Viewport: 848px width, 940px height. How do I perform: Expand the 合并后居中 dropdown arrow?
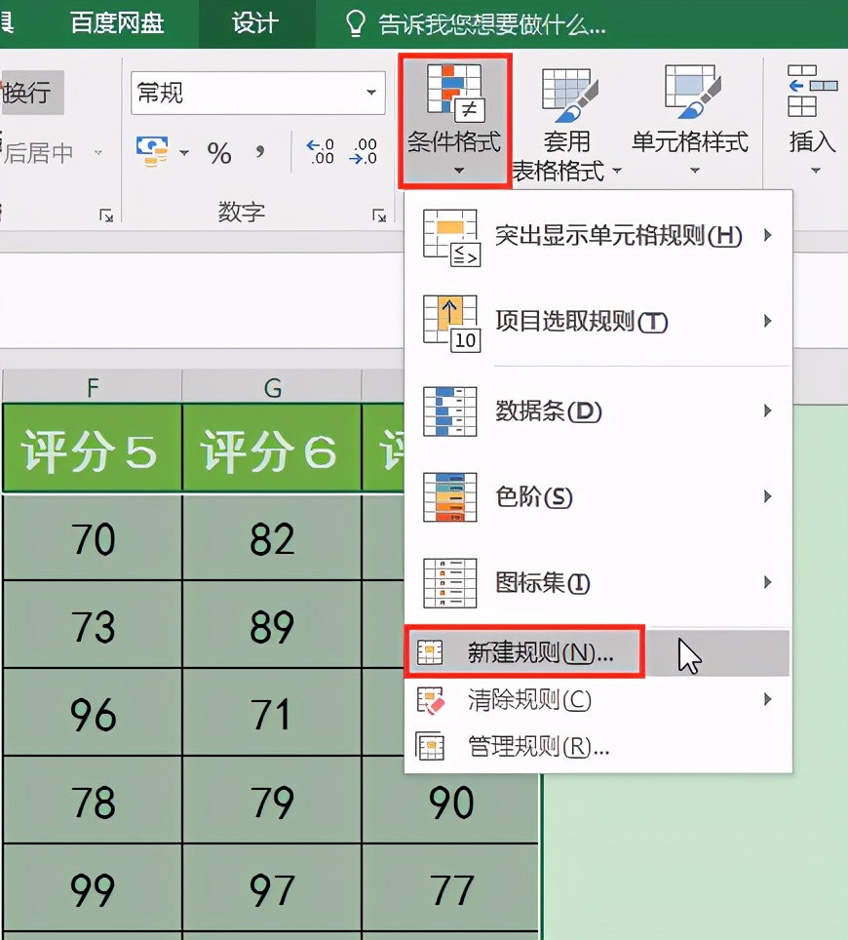tap(97, 153)
